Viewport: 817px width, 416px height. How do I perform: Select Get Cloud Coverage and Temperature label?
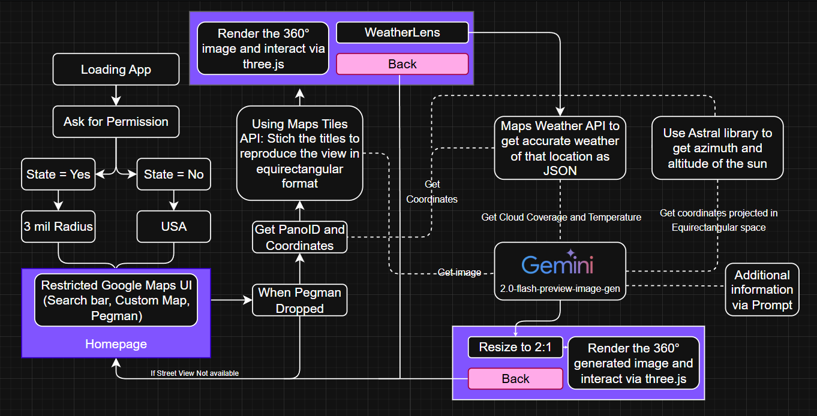[x=561, y=217]
